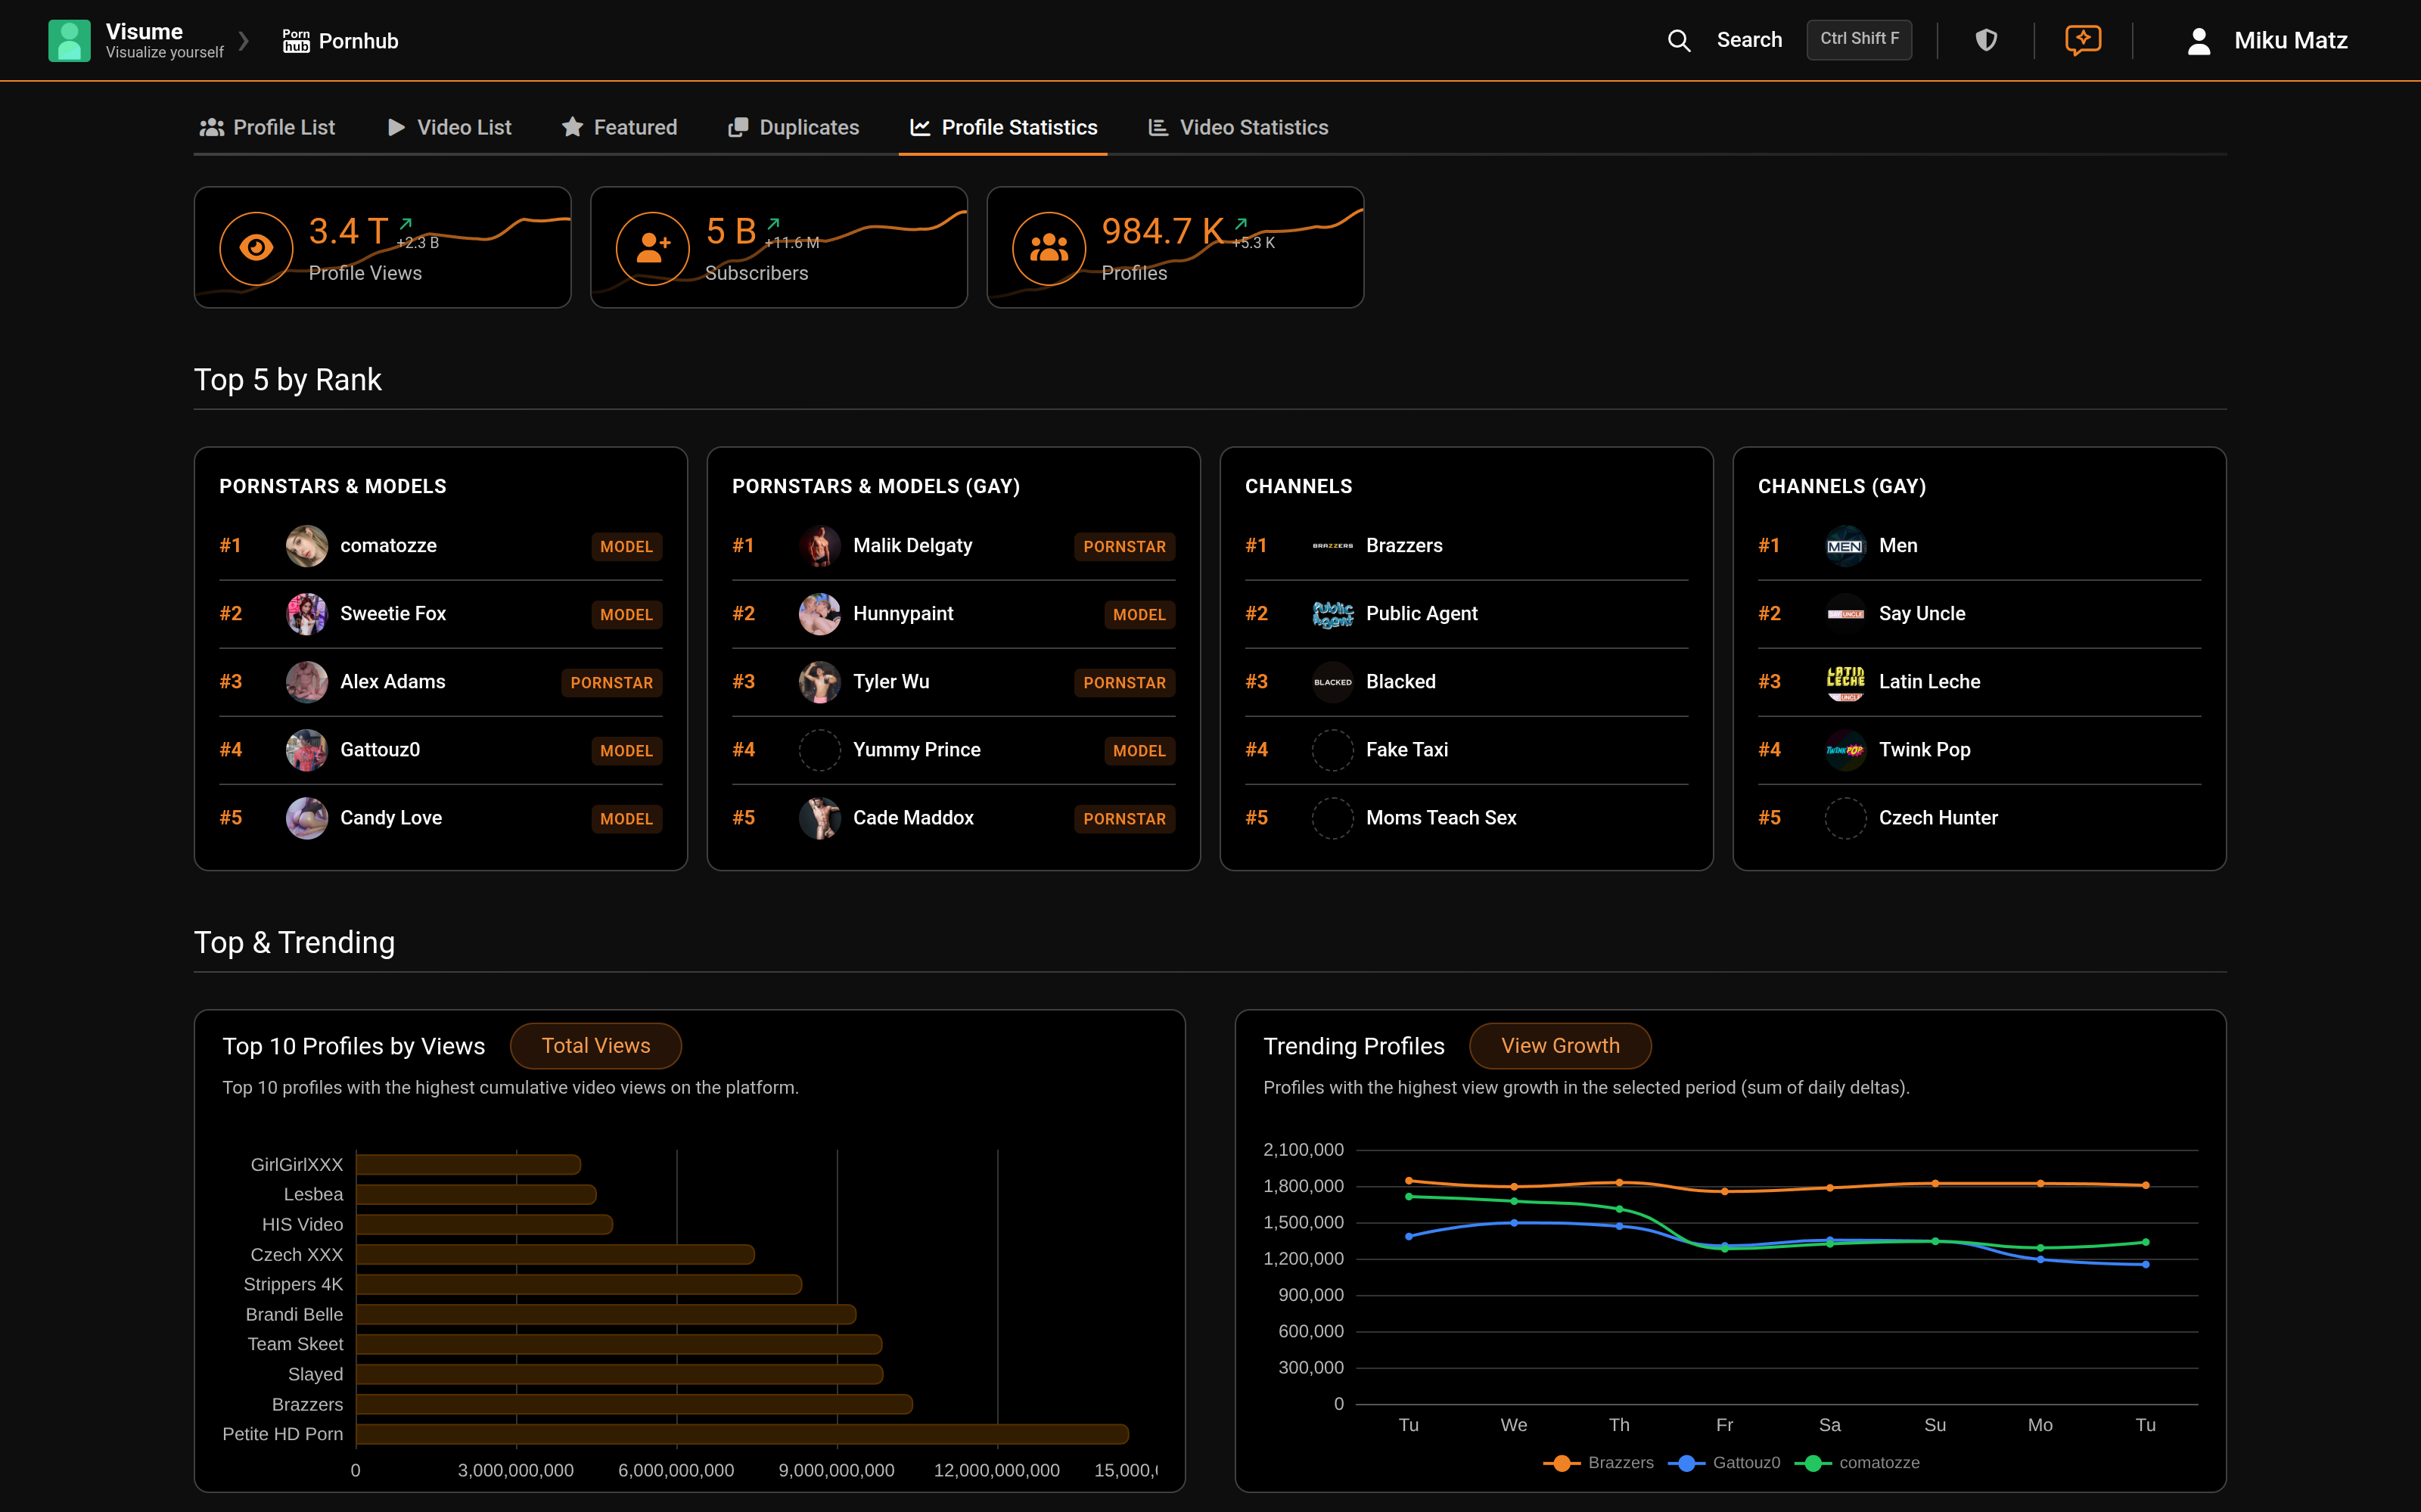Image resolution: width=2421 pixels, height=1512 pixels.
Task: Click the play icon on Video List tab
Action: click(397, 127)
